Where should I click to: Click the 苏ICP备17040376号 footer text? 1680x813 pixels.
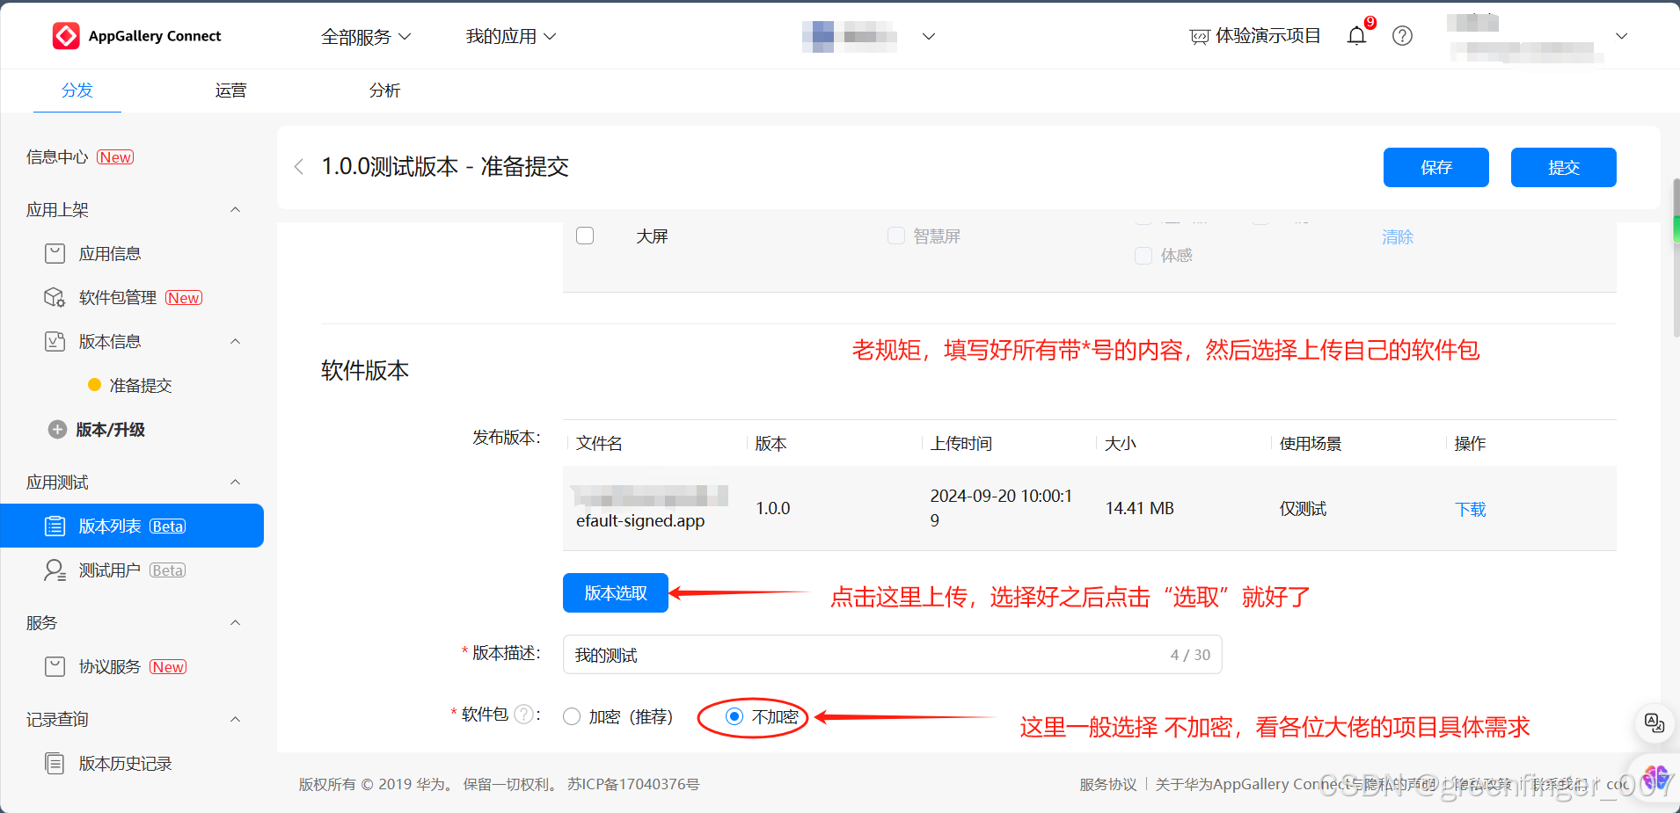pyautogui.click(x=633, y=784)
